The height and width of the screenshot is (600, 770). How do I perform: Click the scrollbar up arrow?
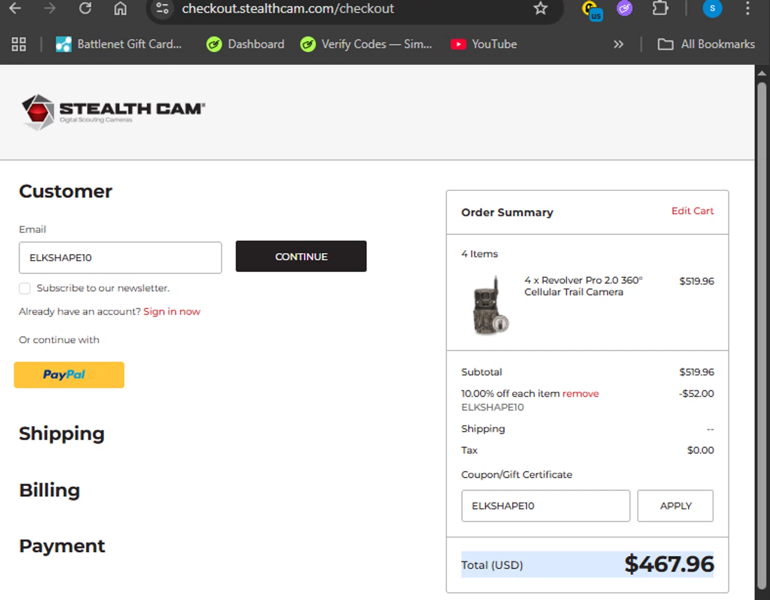coord(762,73)
